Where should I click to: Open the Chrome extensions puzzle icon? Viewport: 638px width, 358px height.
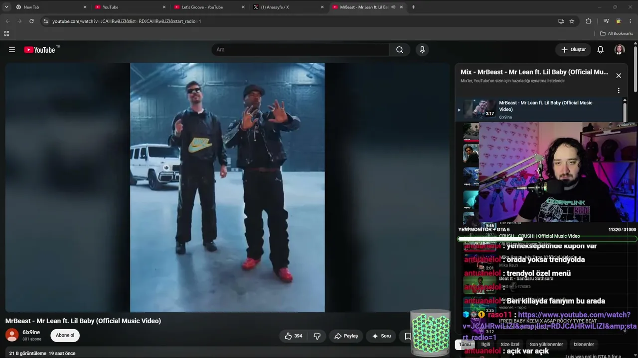(x=589, y=21)
